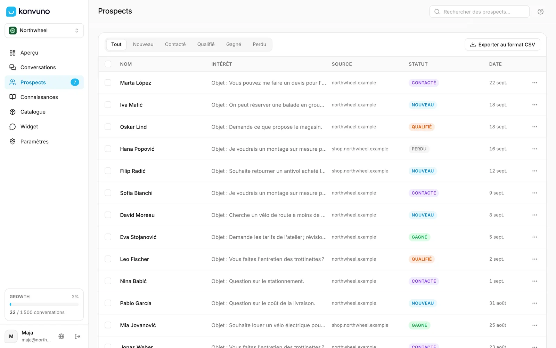The width and height of the screenshot is (556, 348).
Task: Check the Oskar Lind row checkbox
Action: [x=108, y=127]
